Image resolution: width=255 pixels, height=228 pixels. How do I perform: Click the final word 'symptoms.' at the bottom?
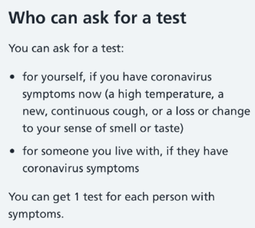click(36, 214)
